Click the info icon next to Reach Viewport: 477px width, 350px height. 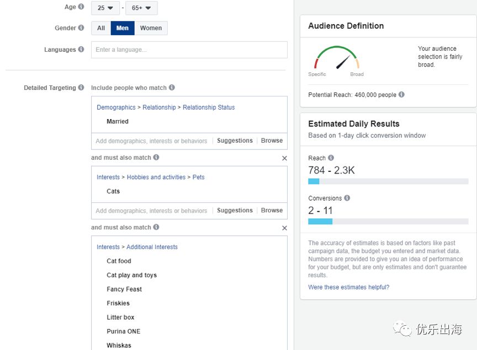[x=331, y=158]
